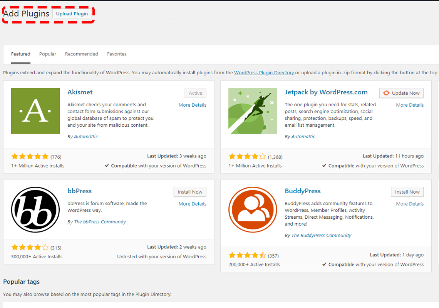Click the Akismet description paragraph
The height and width of the screenshot is (308, 439).
[110, 115]
